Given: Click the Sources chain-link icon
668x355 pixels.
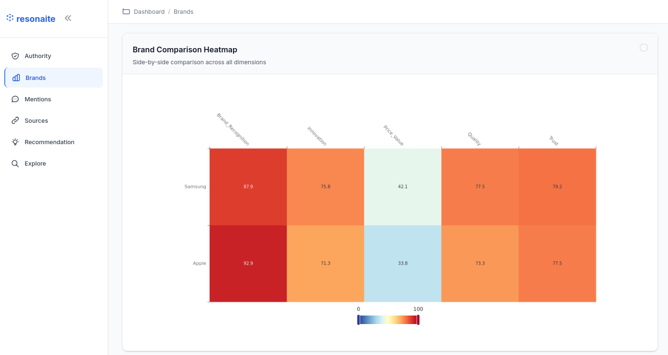Looking at the screenshot, I should click(16, 120).
